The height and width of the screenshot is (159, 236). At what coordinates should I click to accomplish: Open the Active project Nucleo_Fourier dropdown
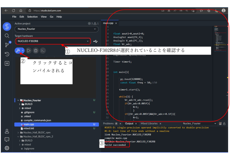point(56,29)
